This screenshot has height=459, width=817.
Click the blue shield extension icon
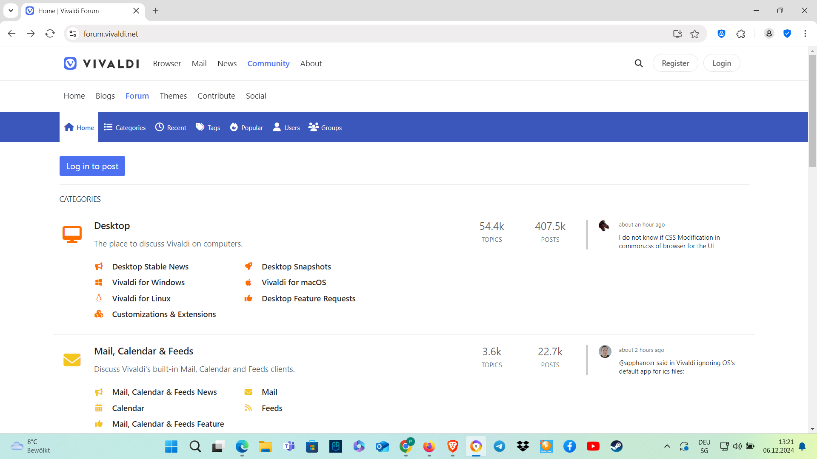[x=787, y=34]
